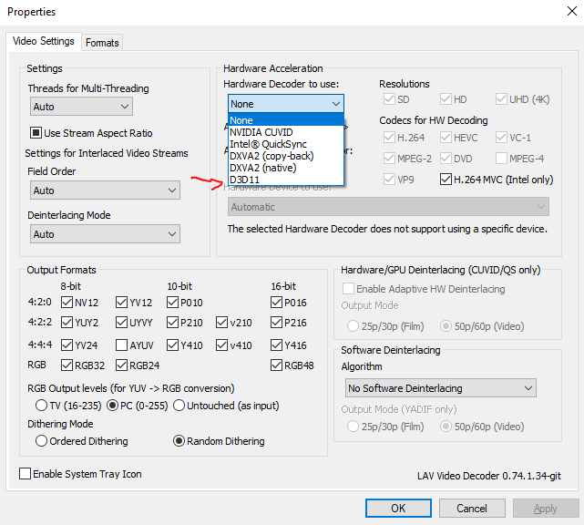Click the OK button
The width and height of the screenshot is (584, 525).
pyautogui.click(x=398, y=509)
